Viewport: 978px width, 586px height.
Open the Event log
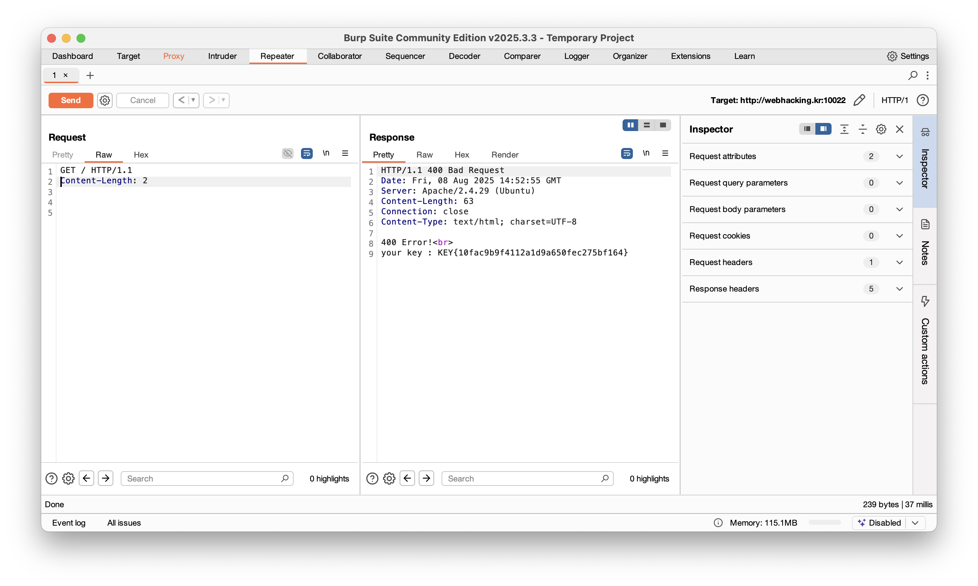(69, 522)
